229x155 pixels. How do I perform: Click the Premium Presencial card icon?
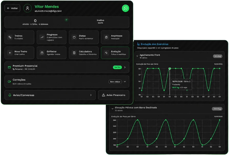(x=9, y=67)
